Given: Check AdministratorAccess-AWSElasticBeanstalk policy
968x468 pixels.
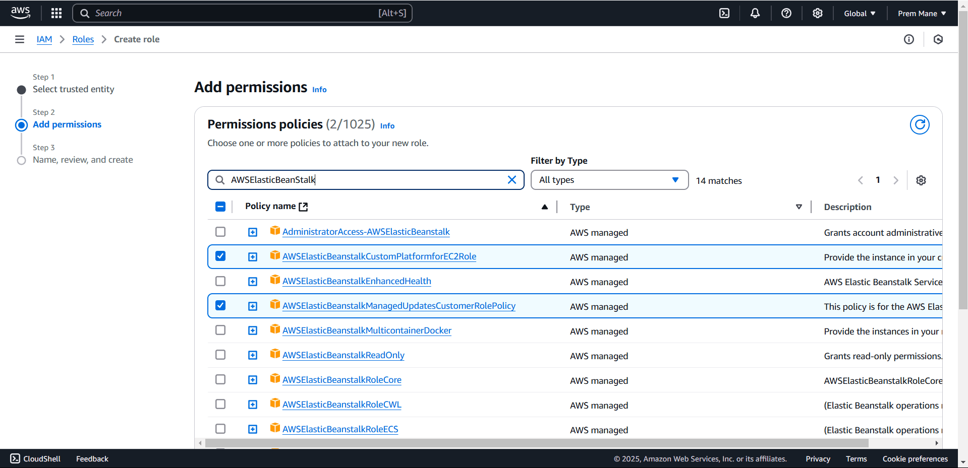Looking at the screenshot, I should coord(220,232).
